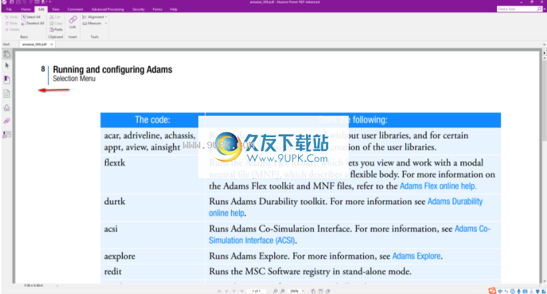
Task: Open the Bookmarks panel in left sidebar
Action: 7,80
